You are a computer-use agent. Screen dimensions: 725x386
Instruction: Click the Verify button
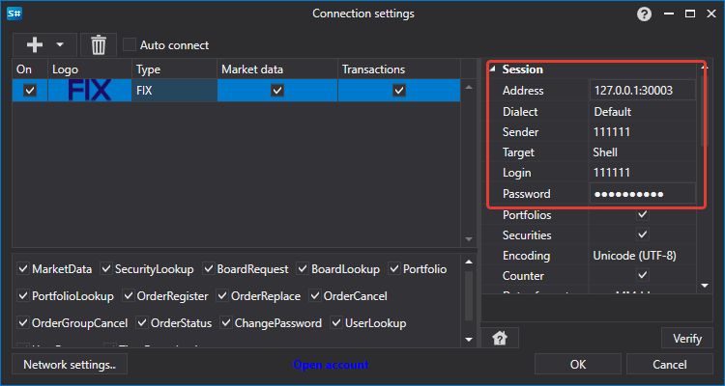(687, 338)
